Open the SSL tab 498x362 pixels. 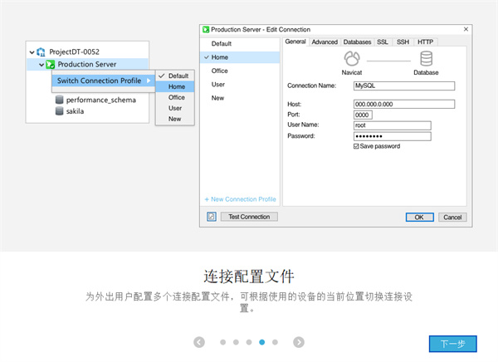click(383, 42)
